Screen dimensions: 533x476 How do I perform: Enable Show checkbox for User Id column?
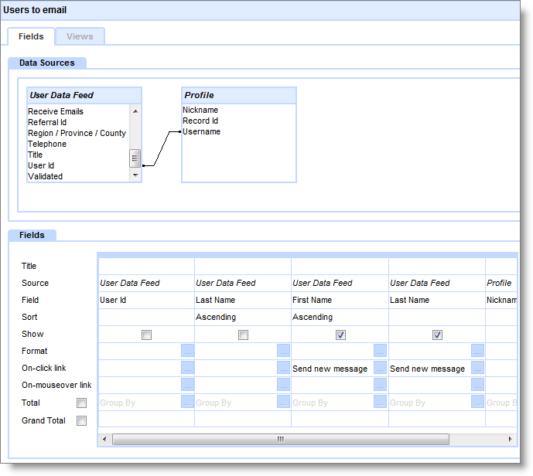tap(147, 335)
